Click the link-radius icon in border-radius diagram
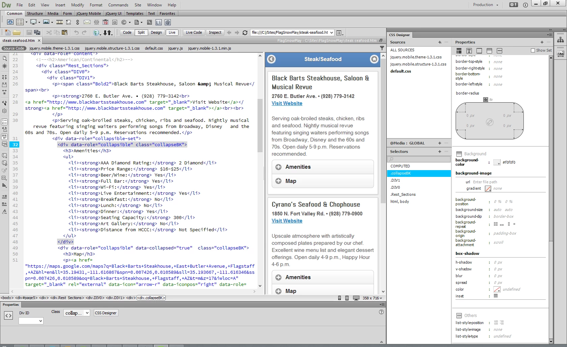 pyautogui.click(x=490, y=122)
